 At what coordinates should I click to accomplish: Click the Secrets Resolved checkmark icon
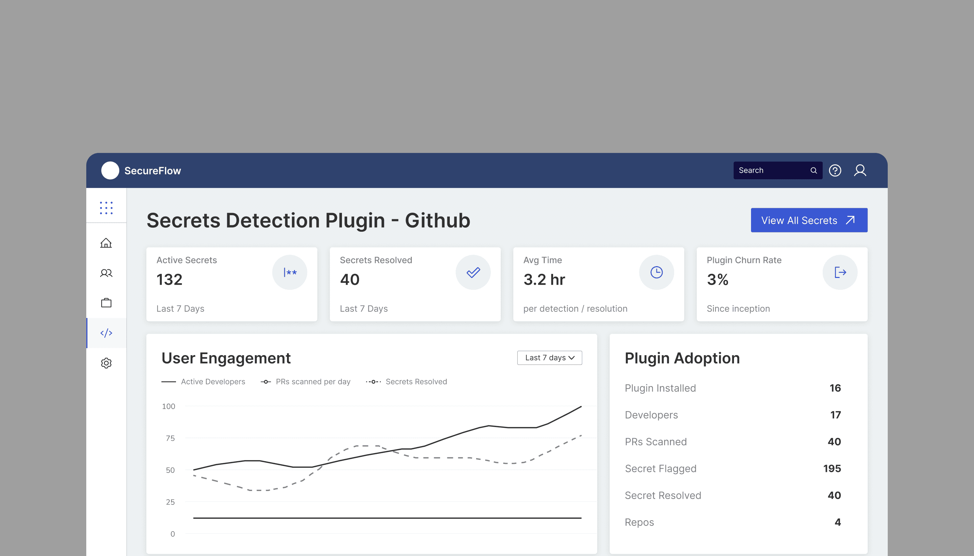(473, 272)
